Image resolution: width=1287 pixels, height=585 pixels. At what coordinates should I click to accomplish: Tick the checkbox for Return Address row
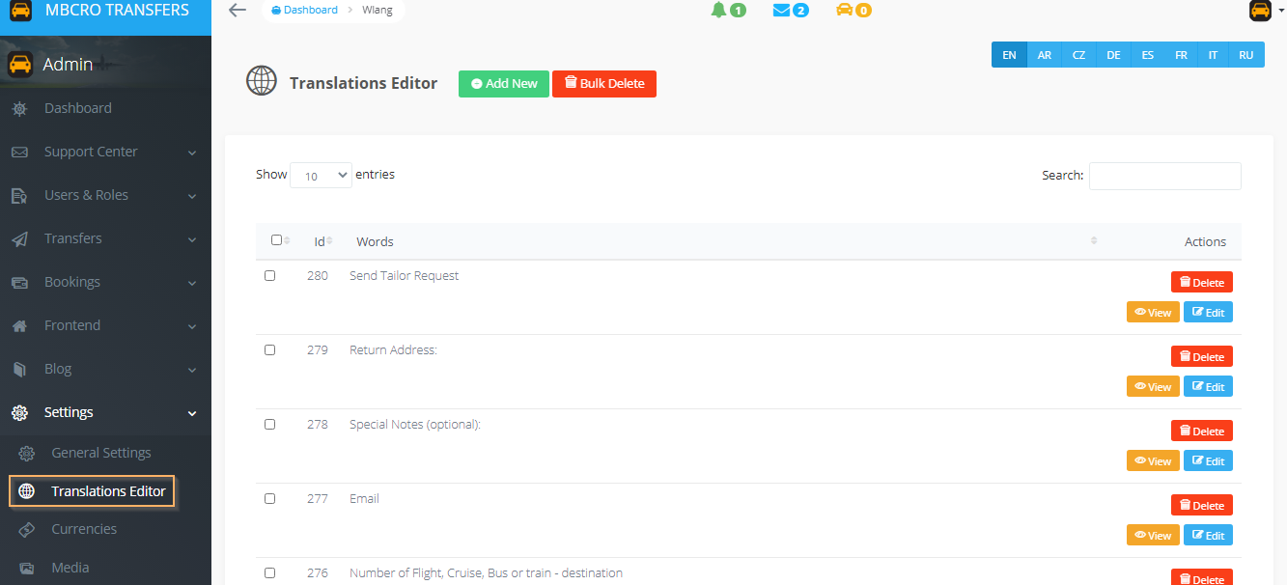(x=270, y=350)
